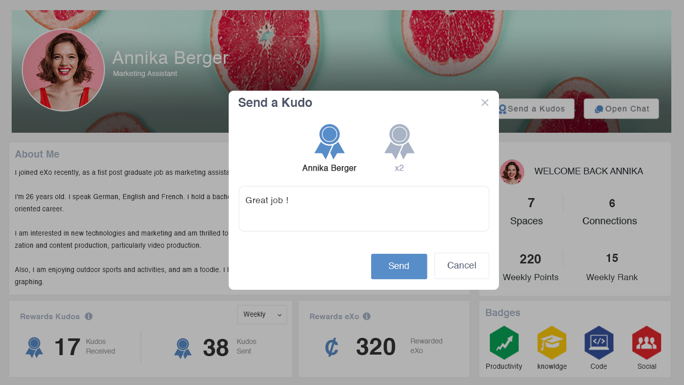Open the Code badge
Image resolution: width=684 pixels, height=385 pixels.
pyautogui.click(x=599, y=342)
